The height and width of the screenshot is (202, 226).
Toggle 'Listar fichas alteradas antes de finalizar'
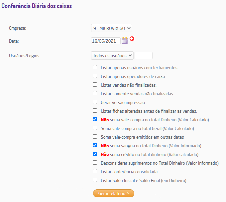pyautogui.click(x=95, y=111)
